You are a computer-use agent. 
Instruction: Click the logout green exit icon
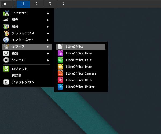click(x=6, y=69)
